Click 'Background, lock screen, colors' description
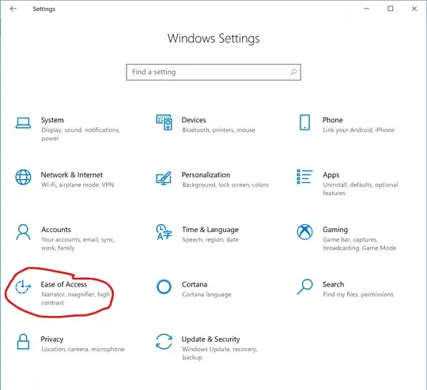Viewport: 427px width, 390px height. pos(225,185)
